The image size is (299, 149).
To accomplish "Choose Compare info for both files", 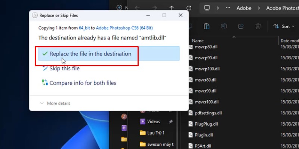I will coord(83,83).
